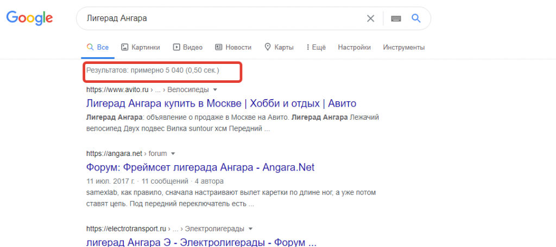Expand the arrow next to electrotransport.ru Электролигерады

[x=250, y=229]
